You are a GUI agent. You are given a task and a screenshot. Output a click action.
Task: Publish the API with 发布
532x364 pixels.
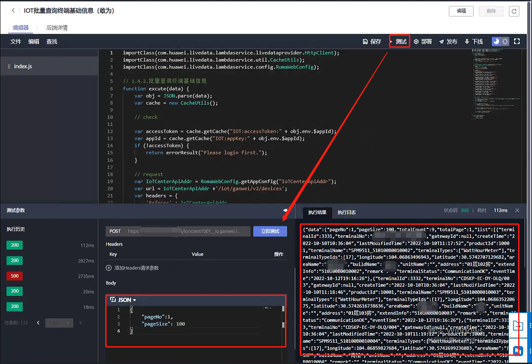(448, 42)
